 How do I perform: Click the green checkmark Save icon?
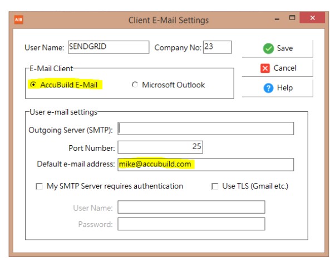[268, 48]
